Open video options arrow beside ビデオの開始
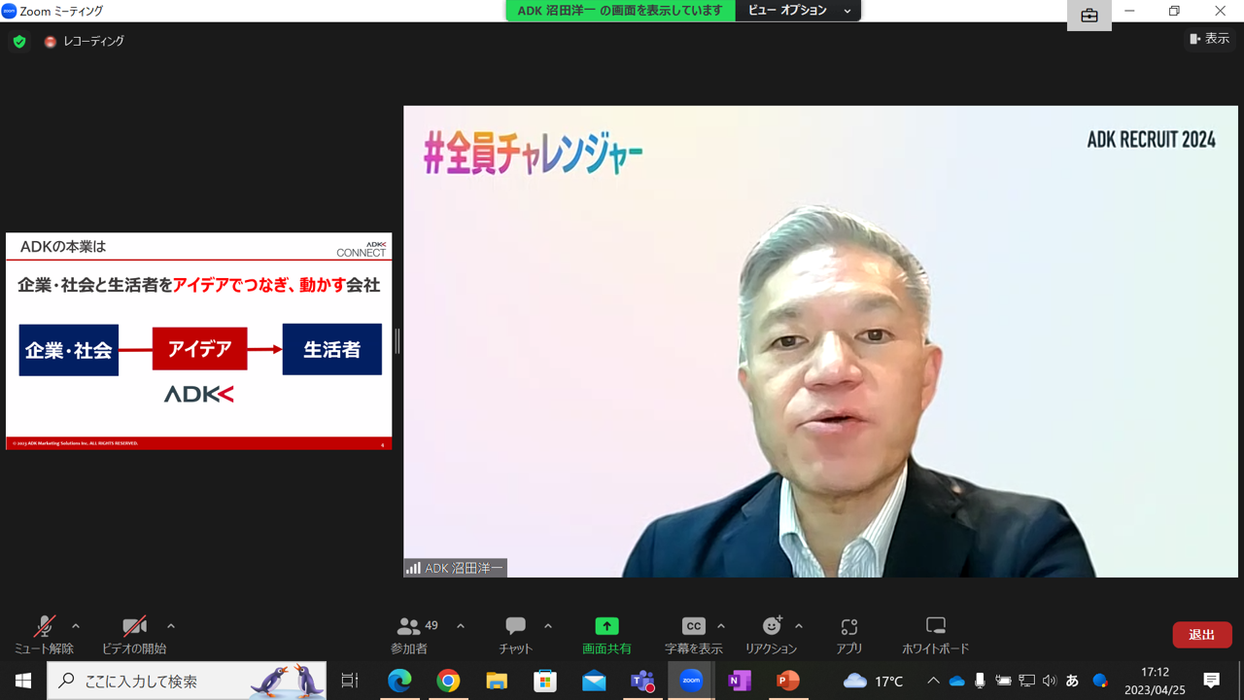This screenshot has height=700, width=1244. (171, 626)
